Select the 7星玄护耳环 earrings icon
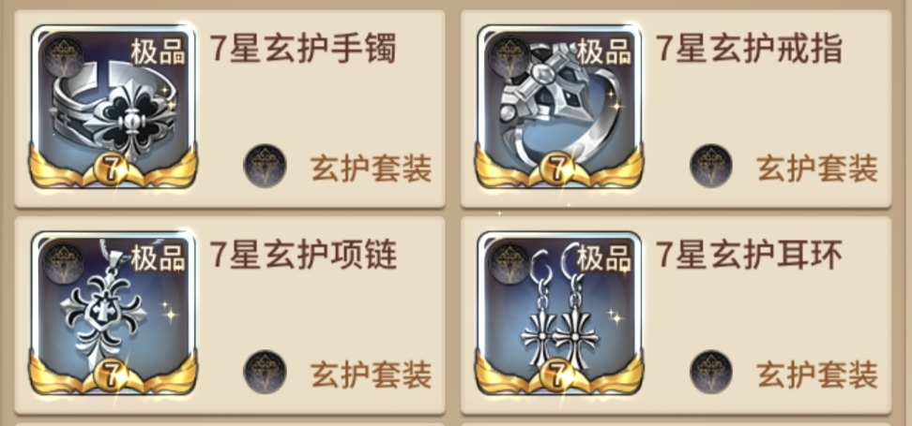 point(559,313)
